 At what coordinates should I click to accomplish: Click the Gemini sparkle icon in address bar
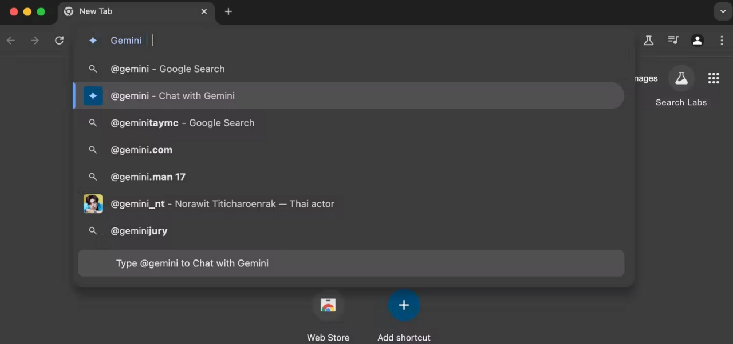tap(93, 41)
